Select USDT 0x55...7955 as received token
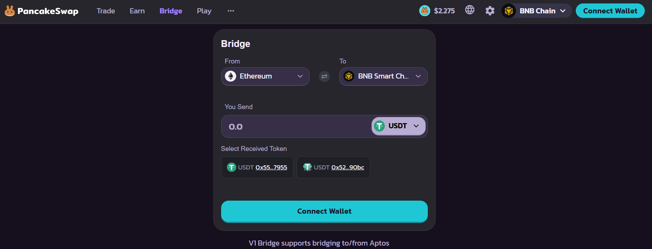Image resolution: width=652 pixels, height=249 pixels. (257, 167)
